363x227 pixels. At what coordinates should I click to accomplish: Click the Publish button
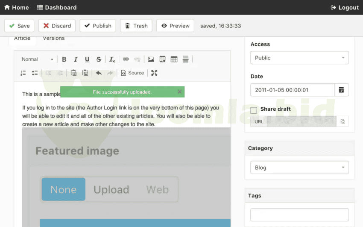98,26
